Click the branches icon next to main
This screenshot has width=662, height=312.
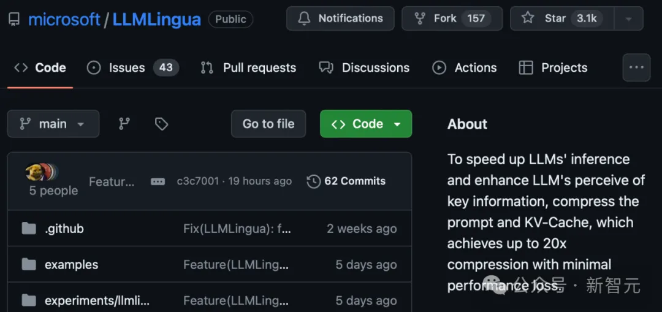point(124,124)
